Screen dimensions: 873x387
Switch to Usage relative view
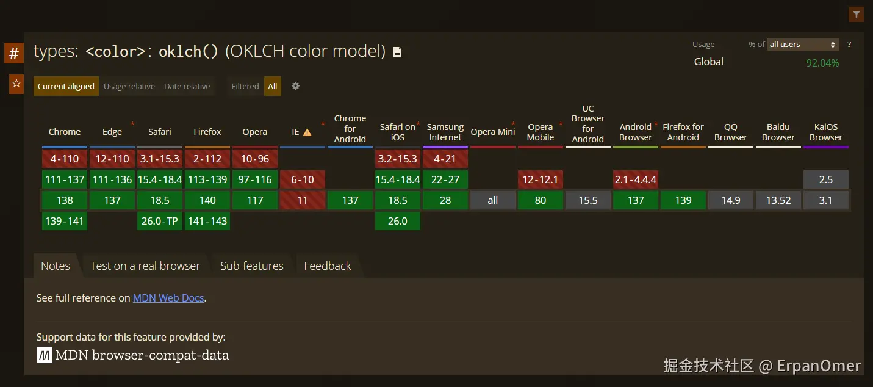point(129,86)
